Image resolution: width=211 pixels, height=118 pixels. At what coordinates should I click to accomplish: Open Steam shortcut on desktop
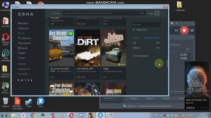[x=29, y=103]
